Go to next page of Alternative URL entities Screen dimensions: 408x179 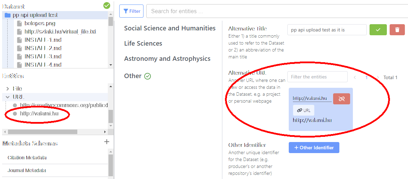point(377,77)
